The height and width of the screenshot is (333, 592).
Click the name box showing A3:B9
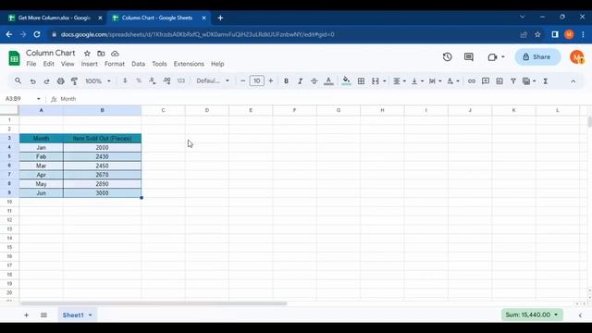[x=22, y=99]
